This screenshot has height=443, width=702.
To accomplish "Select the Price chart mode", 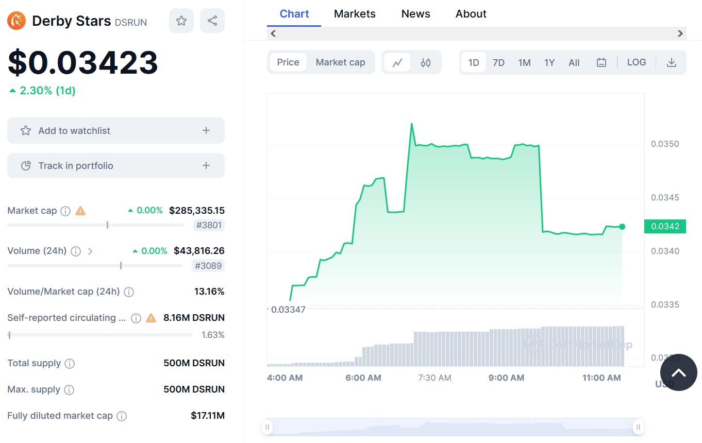I will [288, 62].
